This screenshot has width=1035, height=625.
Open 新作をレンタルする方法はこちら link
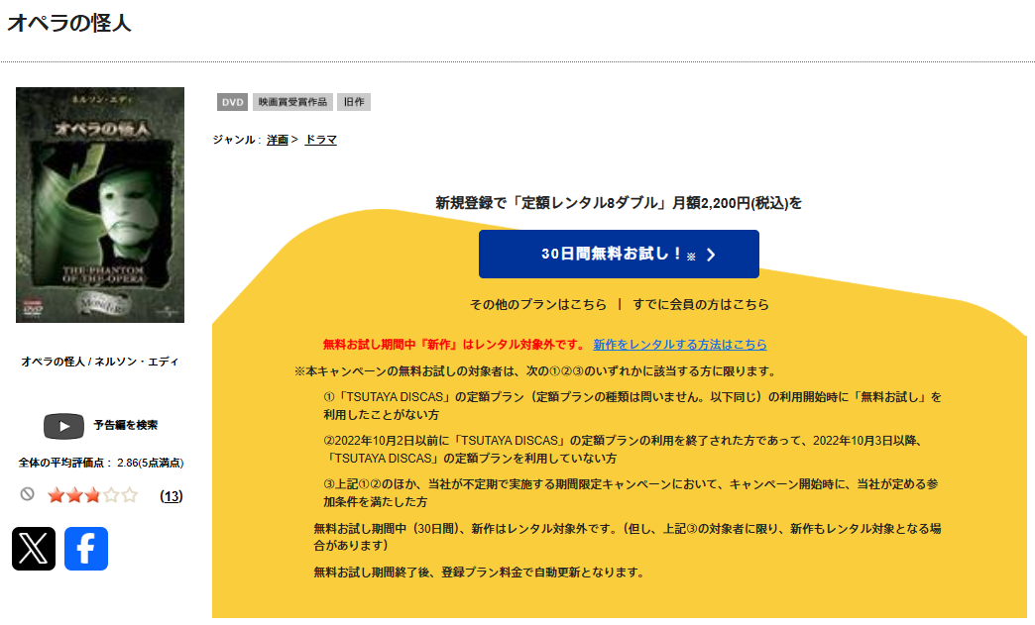tap(680, 344)
